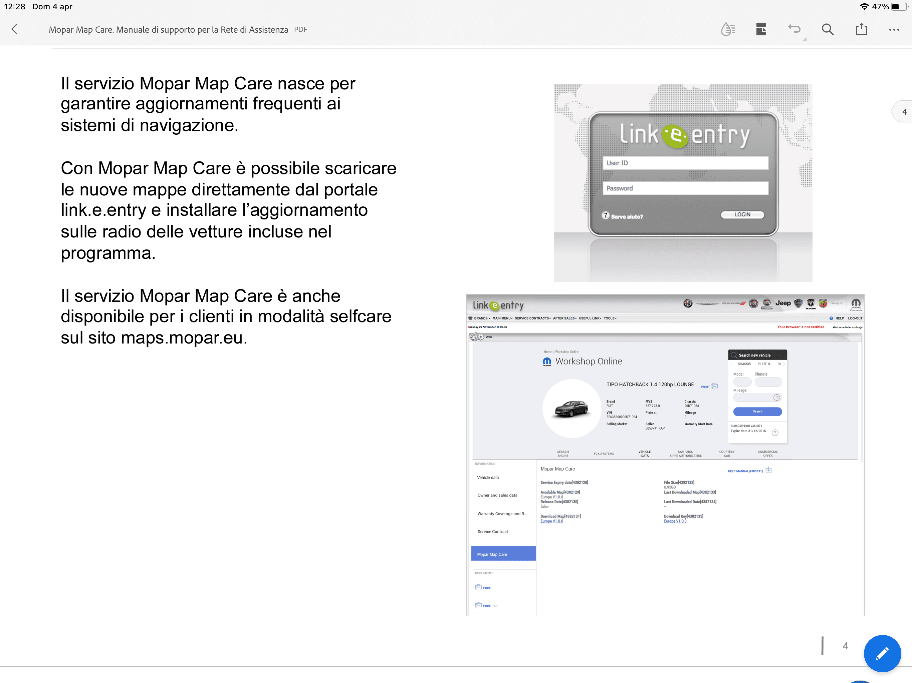Viewport: 912px width, 683px height.
Task: Click the Model input field
Action: coord(742,382)
